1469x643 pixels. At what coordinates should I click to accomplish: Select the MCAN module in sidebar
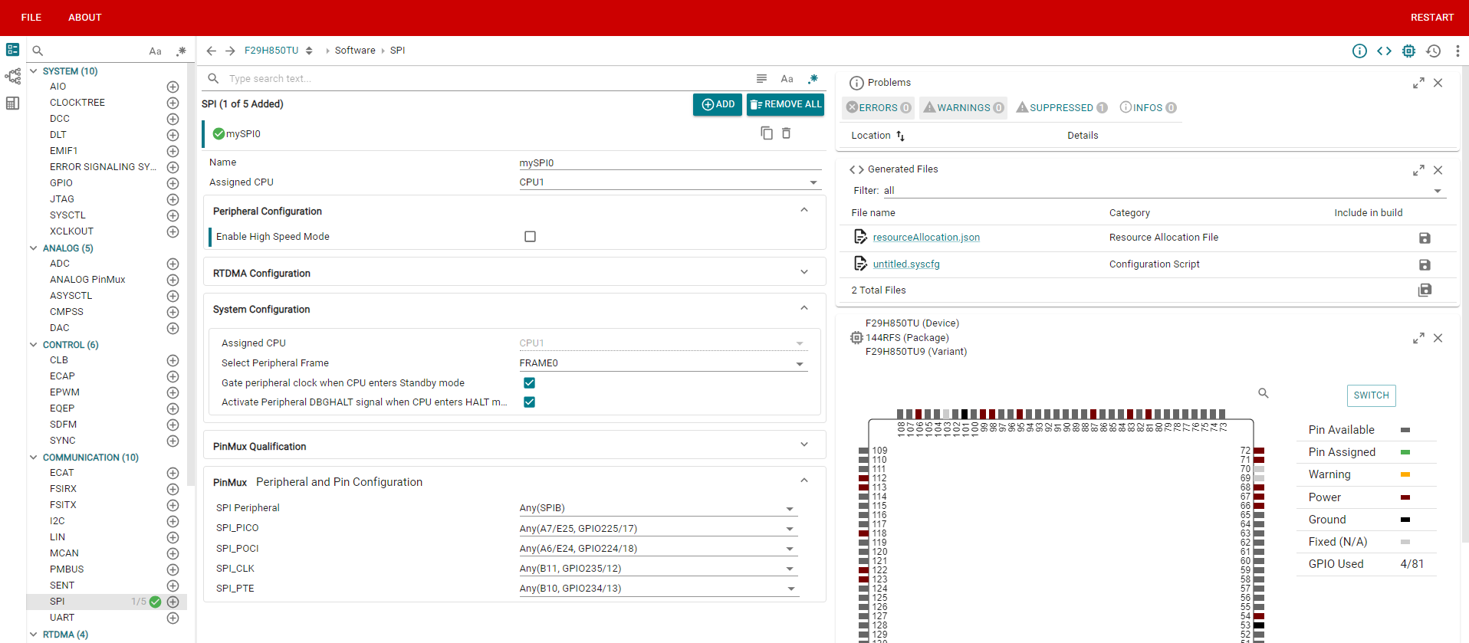click(x=64, y=553)
